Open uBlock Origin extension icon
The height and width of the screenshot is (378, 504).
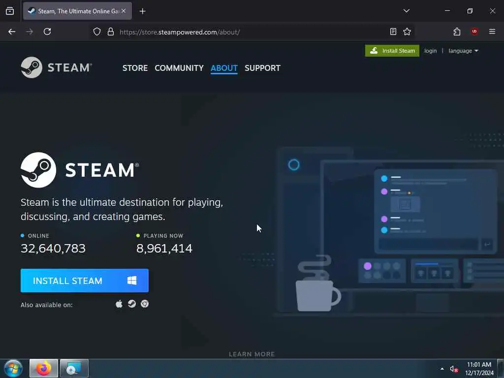pos(474,31)
